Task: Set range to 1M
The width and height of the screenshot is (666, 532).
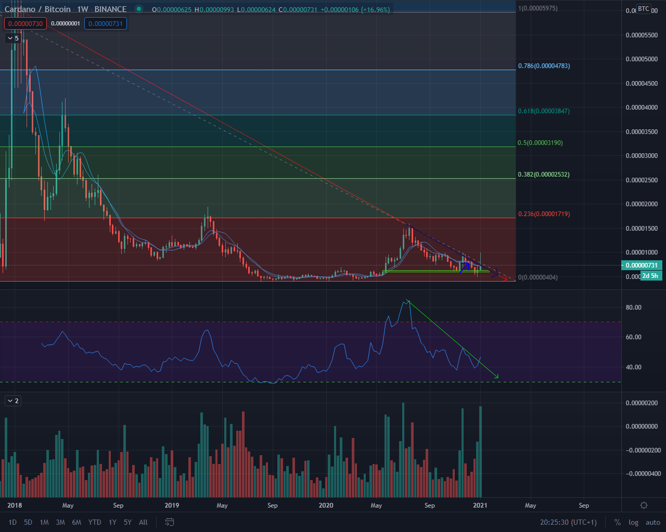Action: (x=44, y=522)
